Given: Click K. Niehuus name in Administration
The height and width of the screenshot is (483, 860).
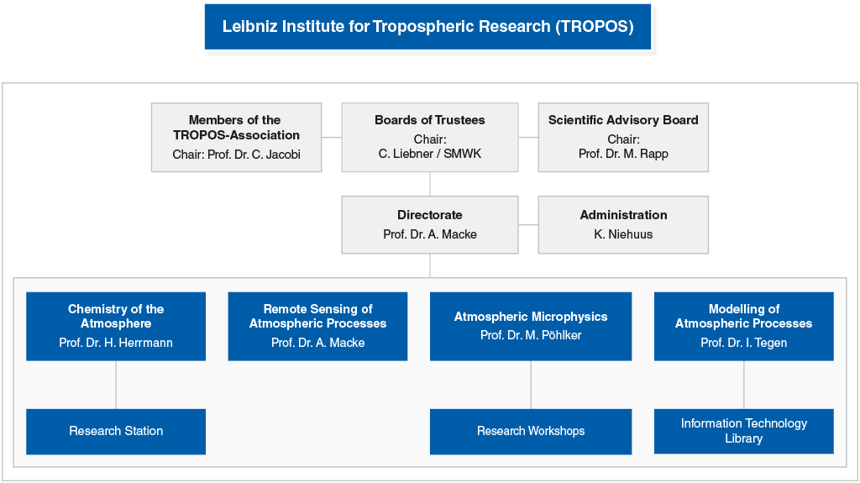Looking at the screenshot, I should coord(623,234).
